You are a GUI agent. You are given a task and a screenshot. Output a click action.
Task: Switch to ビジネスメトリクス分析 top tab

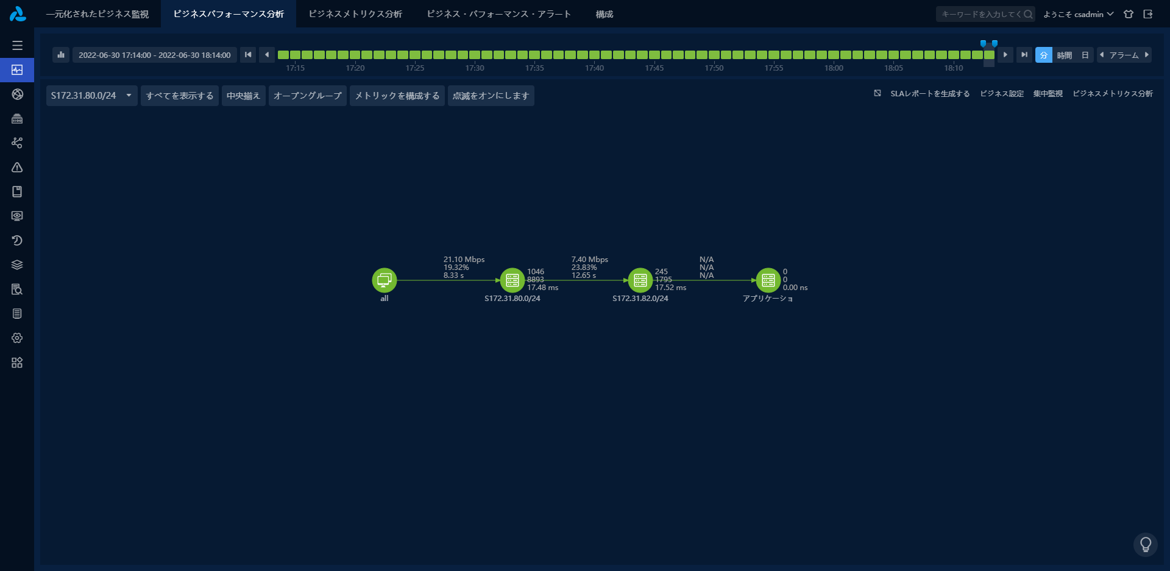point(355,14)
